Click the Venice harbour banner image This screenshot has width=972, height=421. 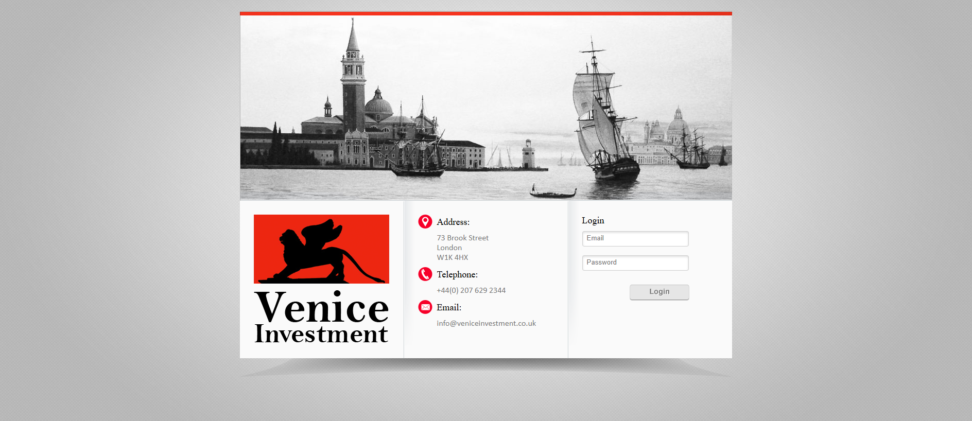pyautogui.click(x=486, y=107)
